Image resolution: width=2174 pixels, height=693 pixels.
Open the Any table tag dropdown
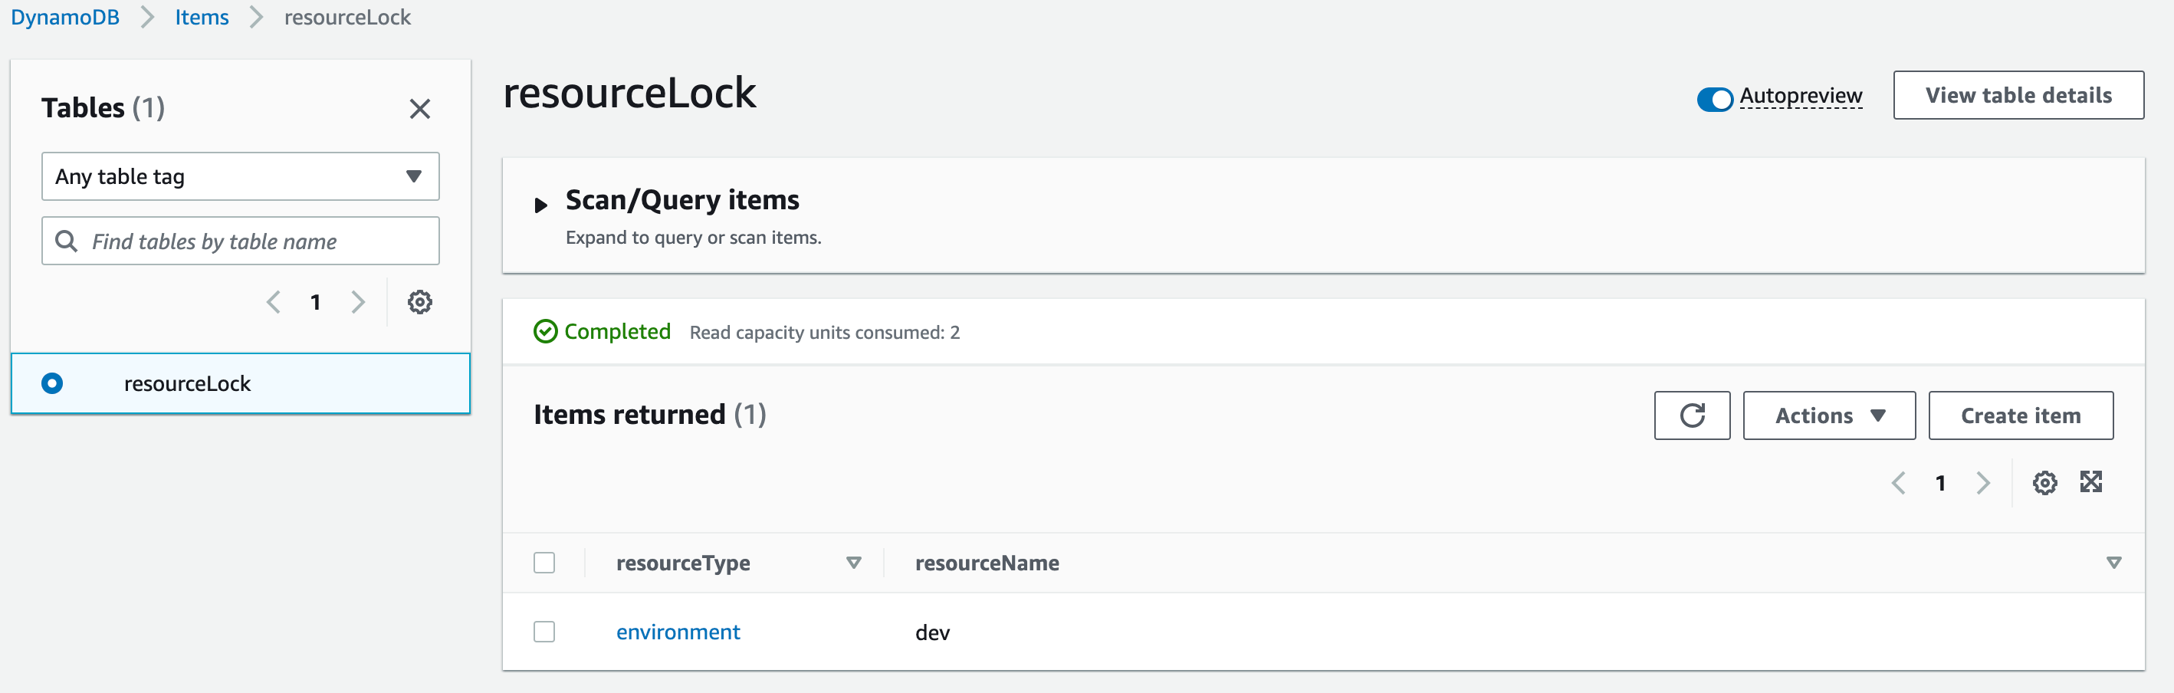click(x=240, y=176)
